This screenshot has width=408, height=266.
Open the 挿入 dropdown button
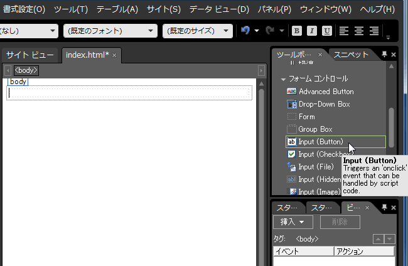coord(293,222)
